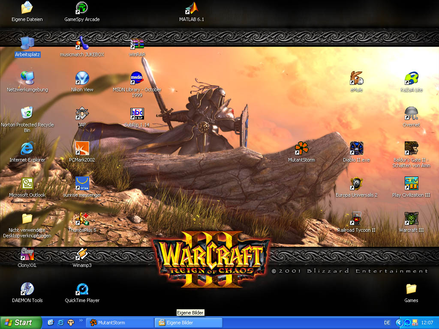Open the MutantStorm desktop shortcut
The image size is (439, 329).
tap(301, 148)
